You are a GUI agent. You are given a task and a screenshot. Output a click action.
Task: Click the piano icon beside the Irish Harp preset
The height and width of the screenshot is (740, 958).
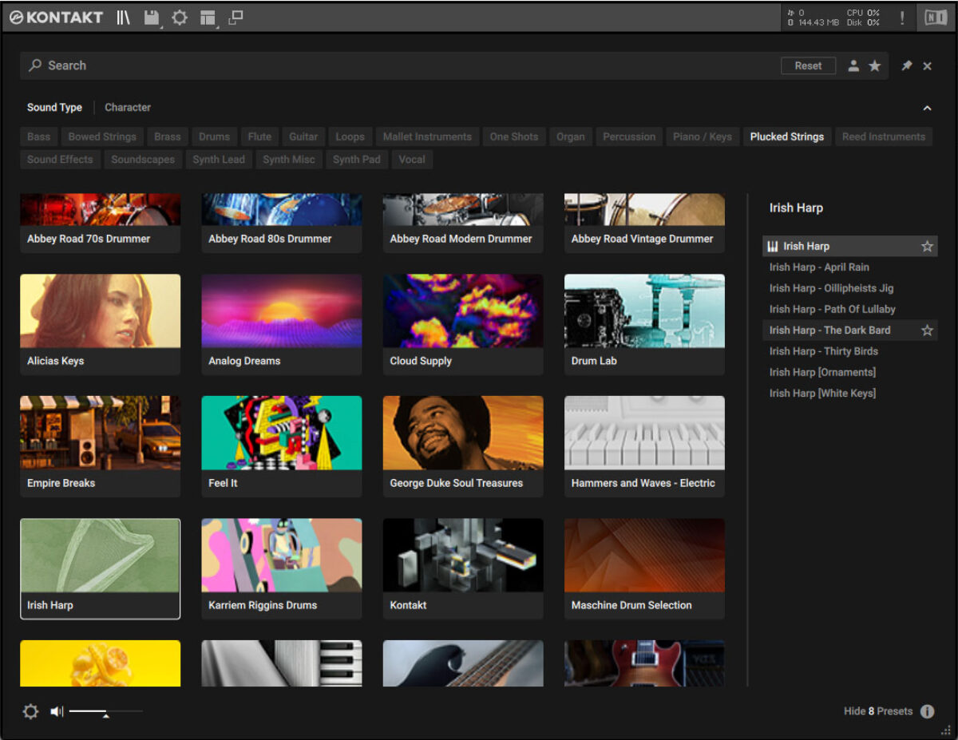pos(772,247)
